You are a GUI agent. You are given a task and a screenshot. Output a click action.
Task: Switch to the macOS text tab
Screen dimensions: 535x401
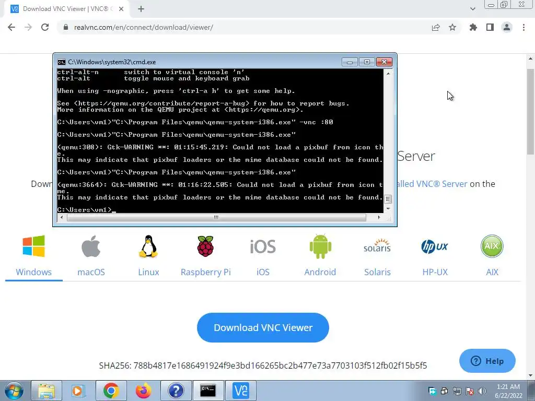click(91, 272)
